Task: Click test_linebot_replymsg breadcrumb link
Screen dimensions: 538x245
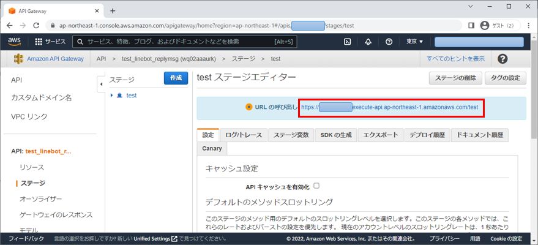Action: click(169, 59)
